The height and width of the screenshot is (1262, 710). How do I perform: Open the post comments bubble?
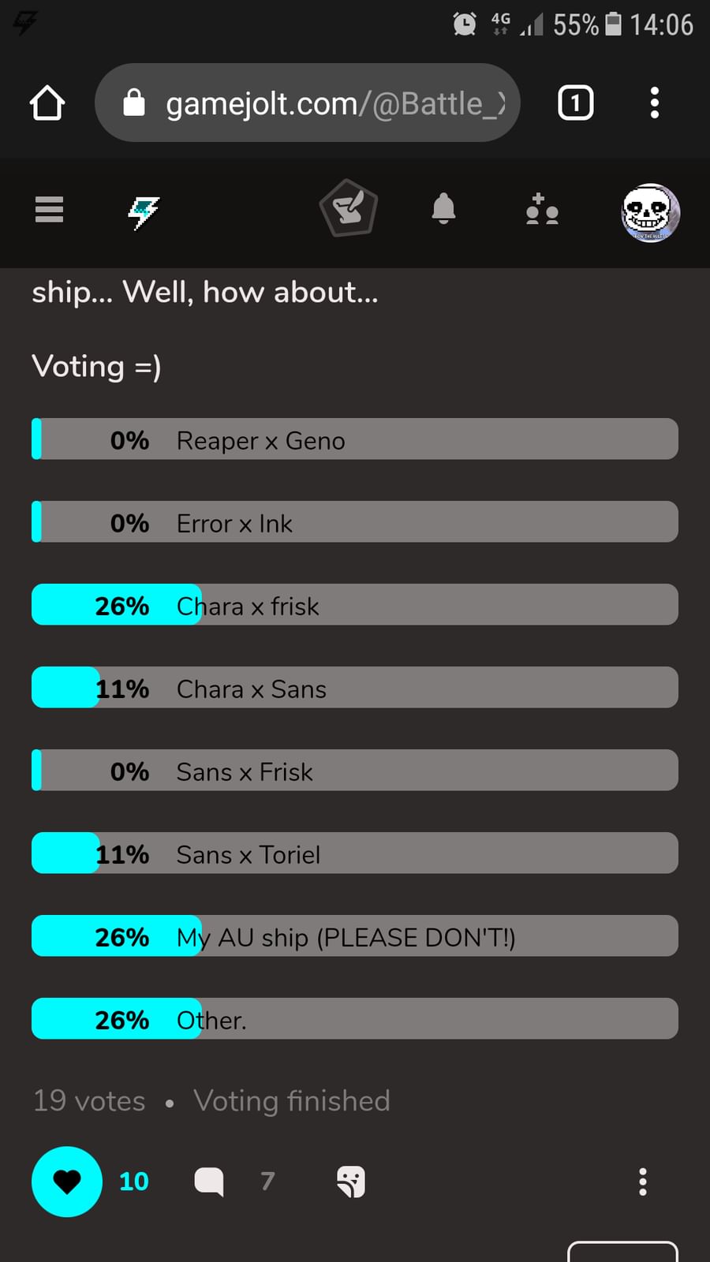tap(209, 1182)
